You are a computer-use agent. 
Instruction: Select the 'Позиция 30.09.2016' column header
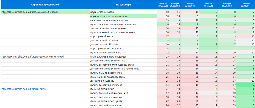190,5
